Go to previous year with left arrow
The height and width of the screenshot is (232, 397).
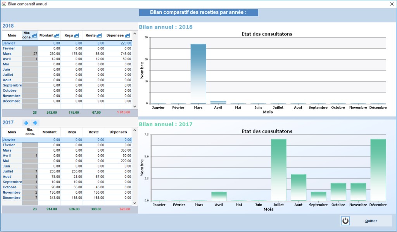coord(26,123)
